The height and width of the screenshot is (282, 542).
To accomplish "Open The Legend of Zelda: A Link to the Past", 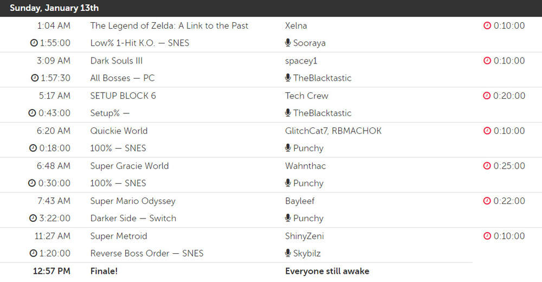I will pos(169,25).
